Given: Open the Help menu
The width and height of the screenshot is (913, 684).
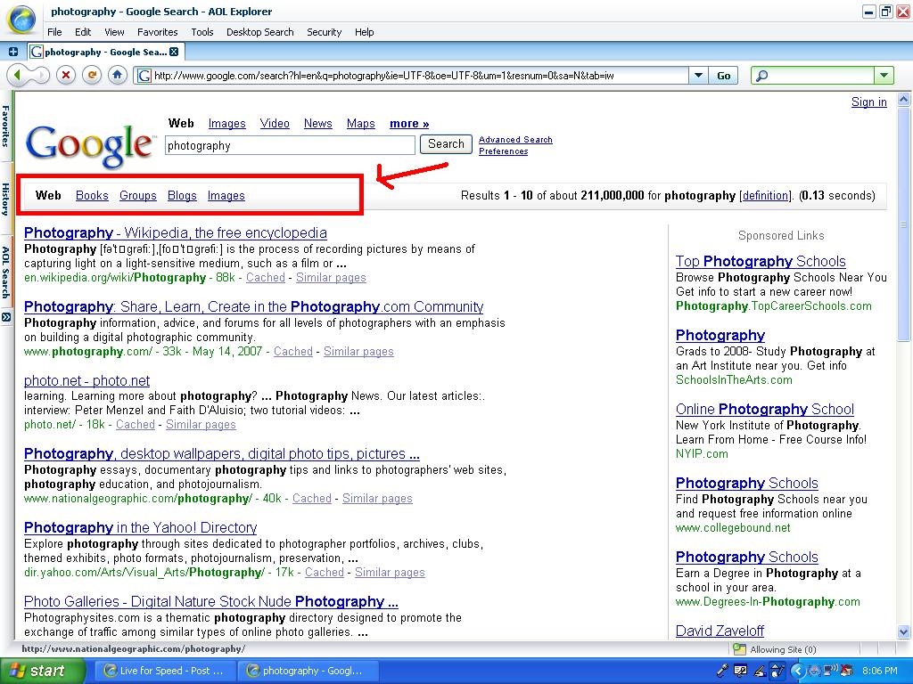Looking at the screenshot, I should click(x=364, y=32).
